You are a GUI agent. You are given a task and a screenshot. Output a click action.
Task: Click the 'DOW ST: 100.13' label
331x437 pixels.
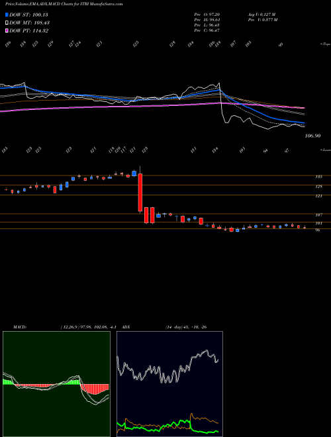click(x=28, y=15)
